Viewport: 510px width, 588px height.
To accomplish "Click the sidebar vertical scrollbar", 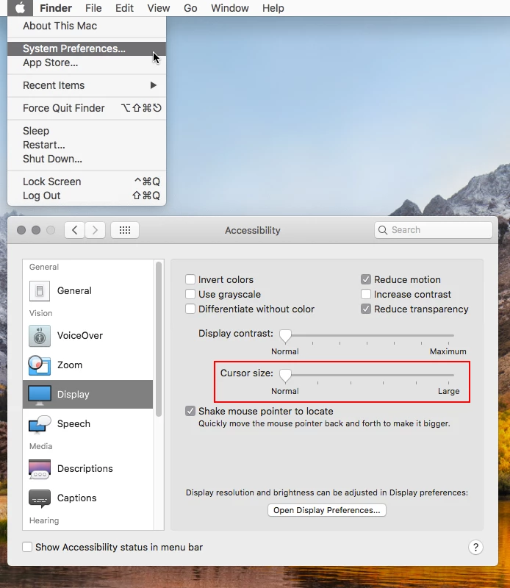I will [159, 340].
